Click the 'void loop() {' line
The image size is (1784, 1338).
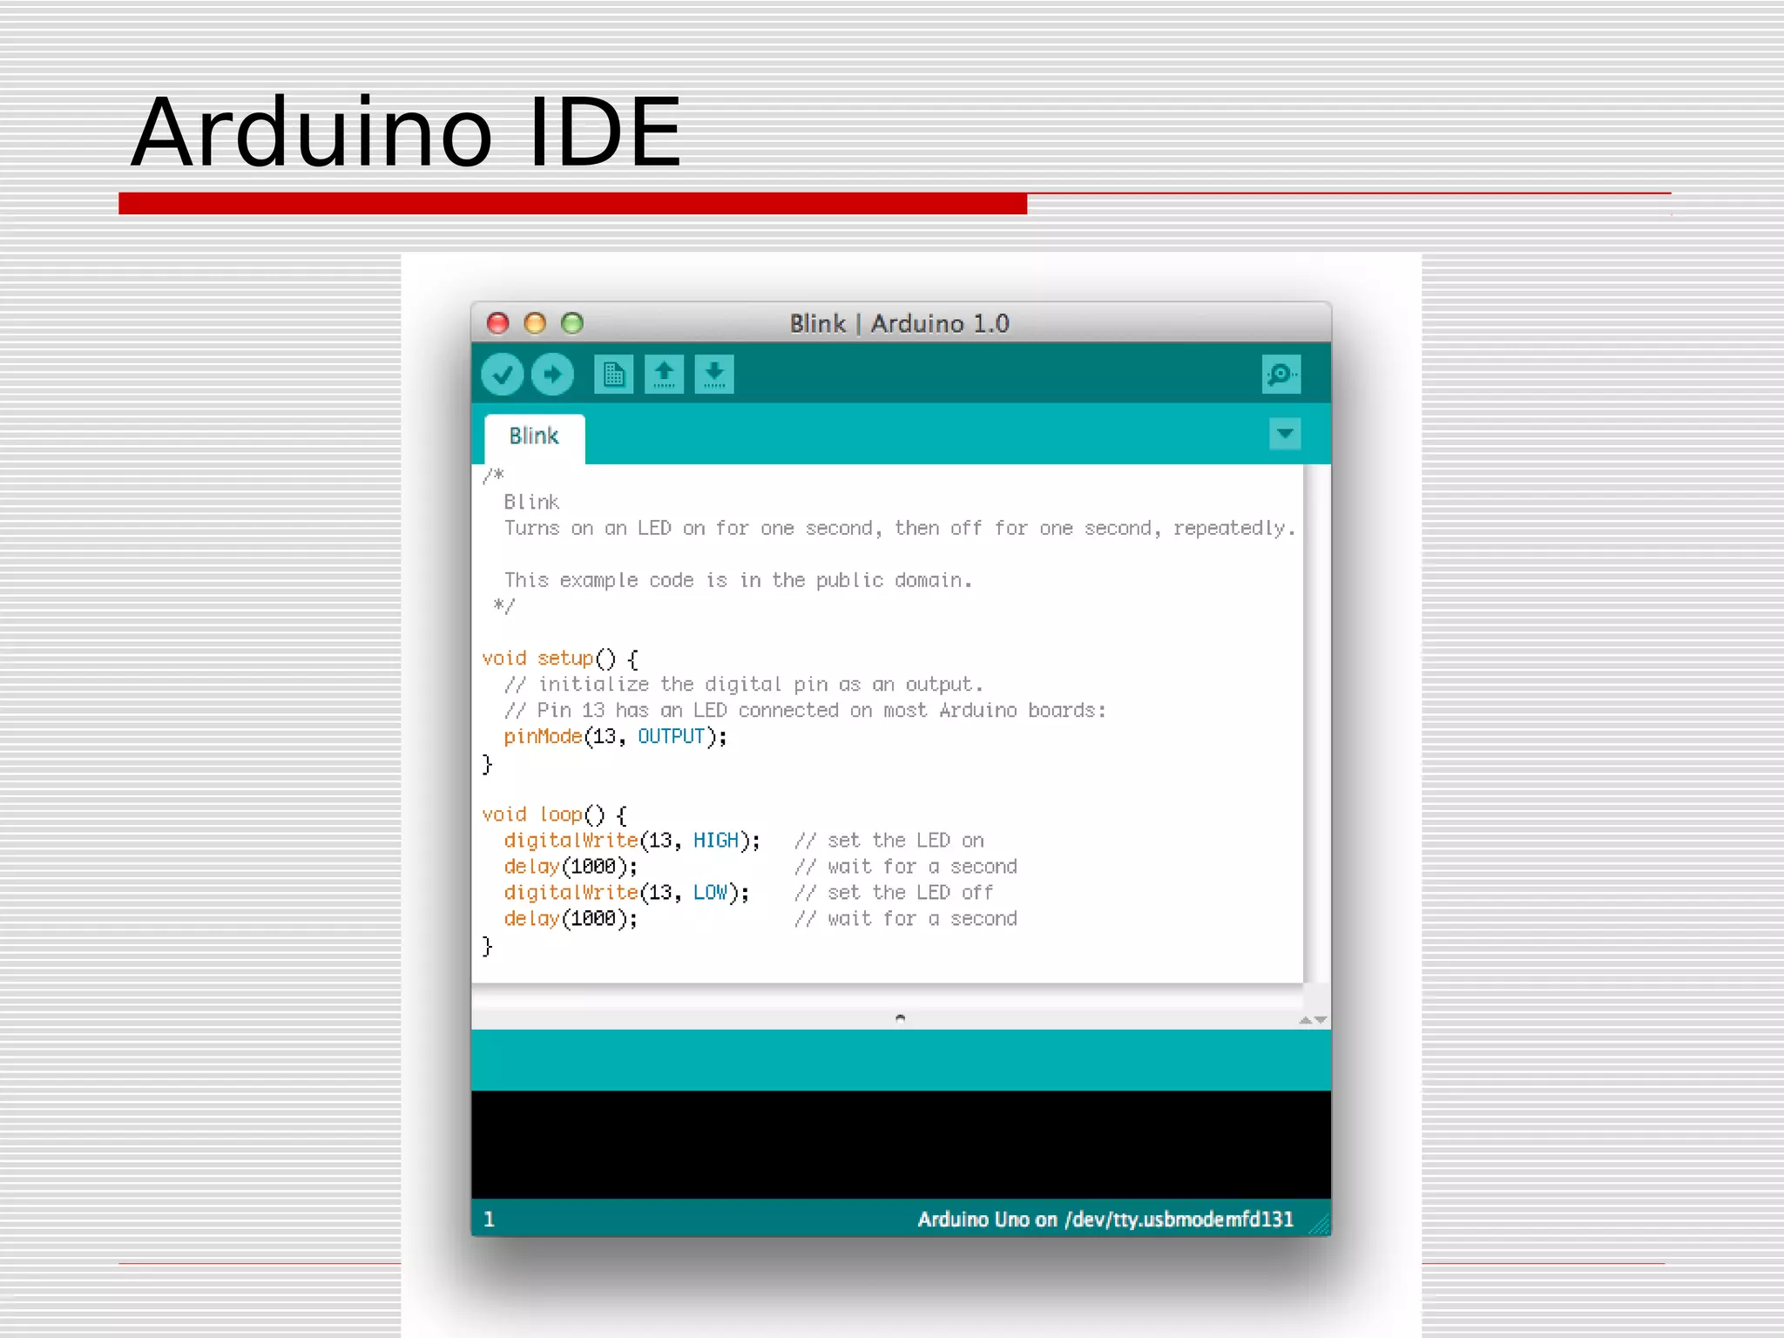coord(554,815)
